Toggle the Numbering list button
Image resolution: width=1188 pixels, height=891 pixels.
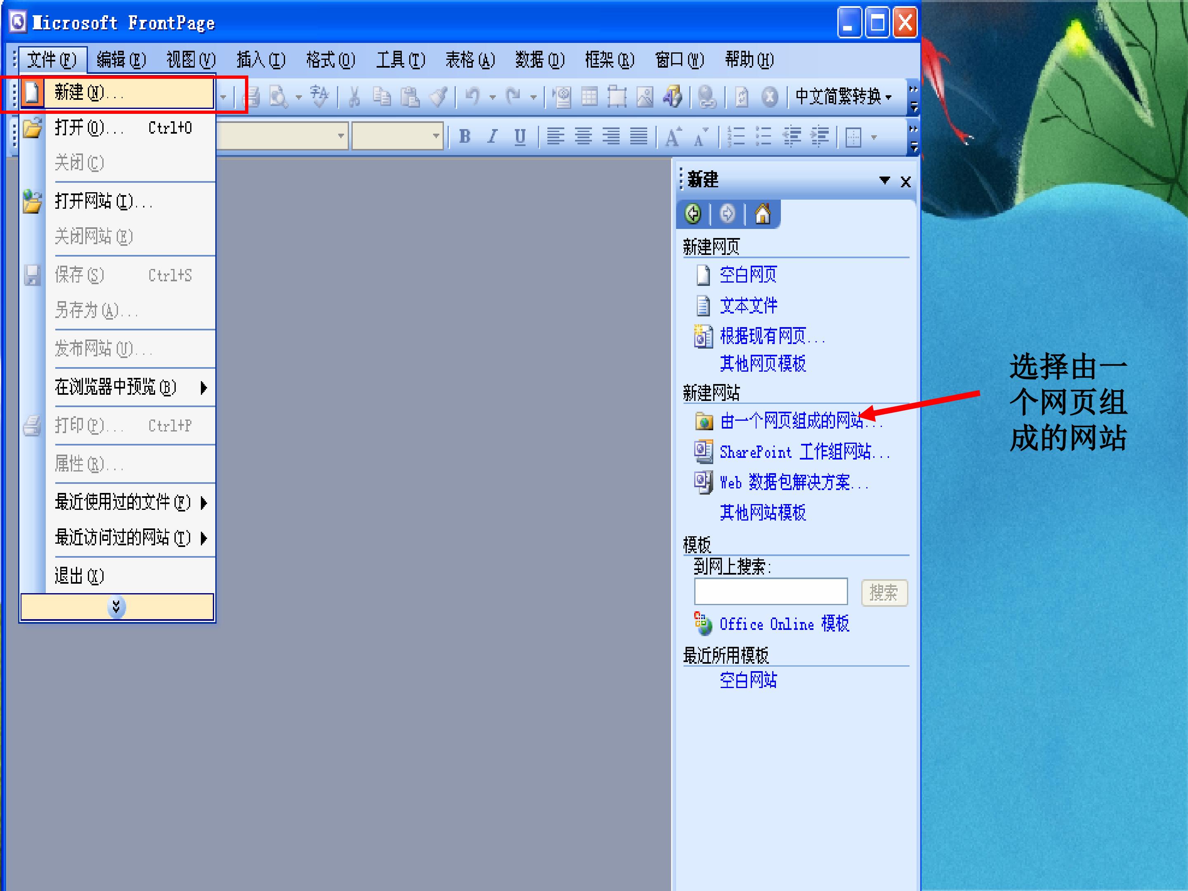tap(736, 137)
